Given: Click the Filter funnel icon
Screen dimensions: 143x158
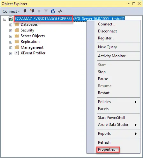Looking at the screenshot, I should pos(46,11).
